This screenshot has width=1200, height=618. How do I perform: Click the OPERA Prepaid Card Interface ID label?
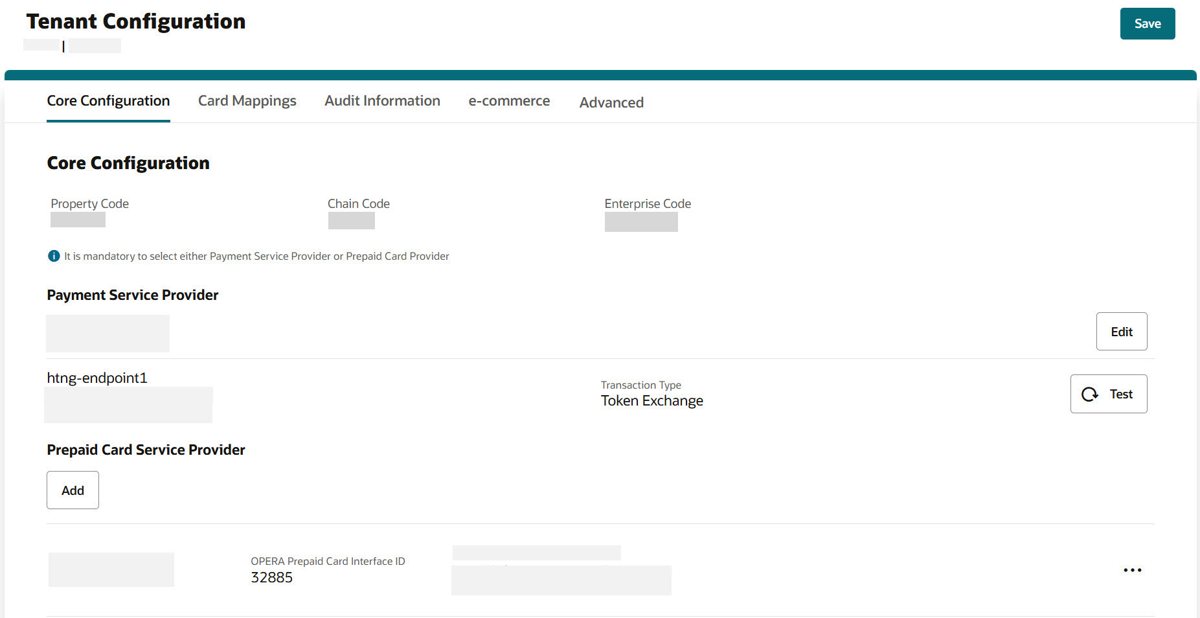[x=328, y=561]
